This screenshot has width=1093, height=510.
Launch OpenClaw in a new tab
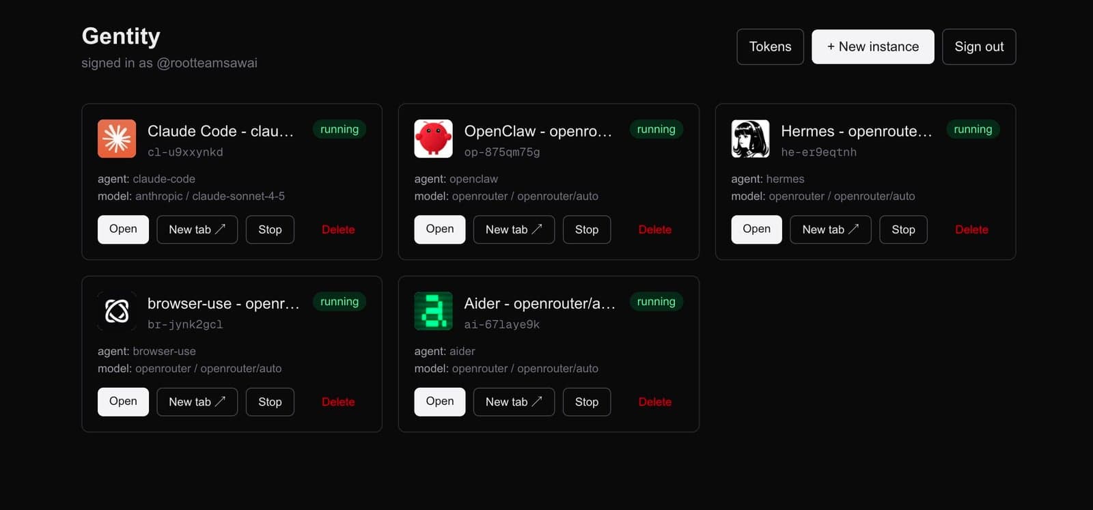tap(514, 229)
